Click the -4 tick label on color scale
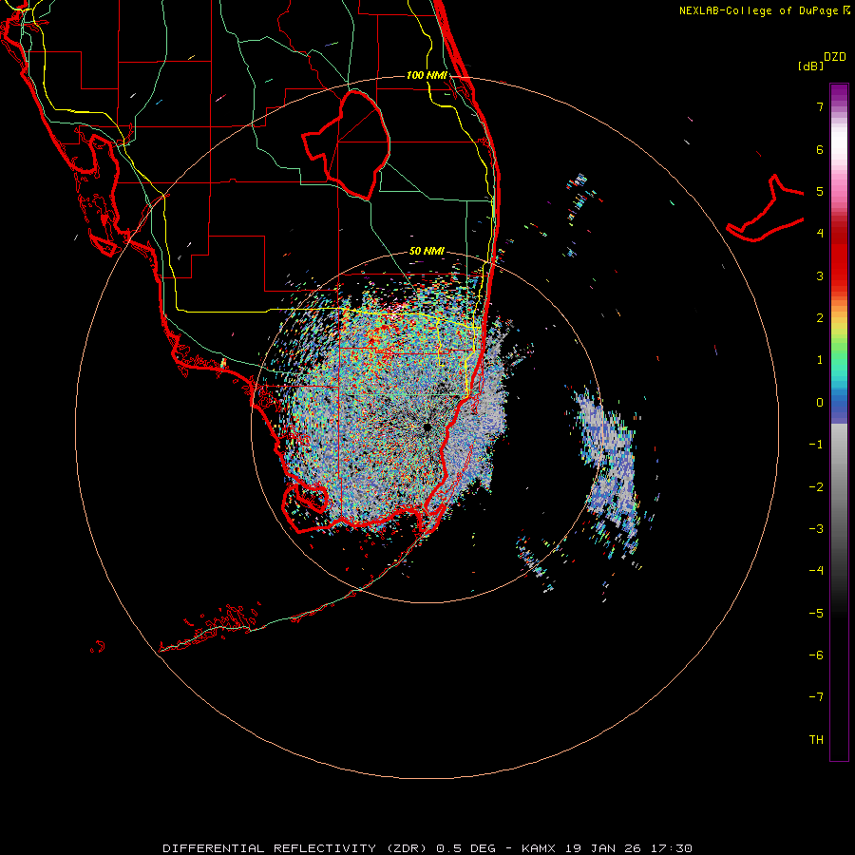Image resolution: width=855 pixels, height=855 pixels. tap(816, 570)
